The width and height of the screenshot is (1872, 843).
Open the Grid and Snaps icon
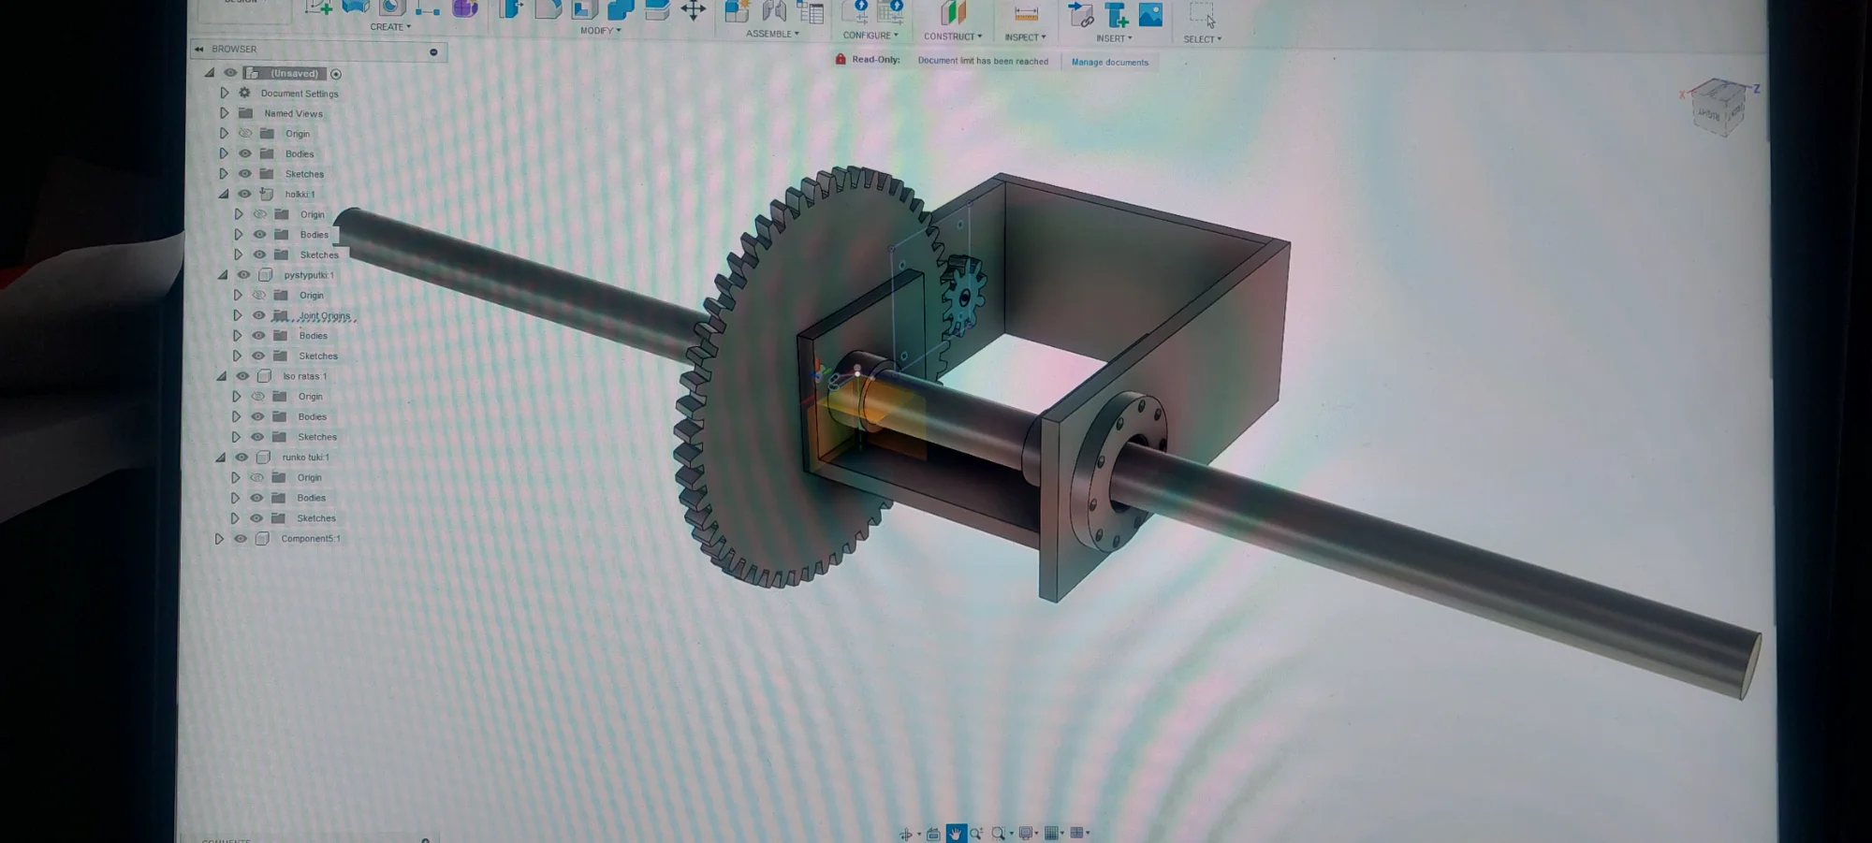click(1052, 833)
